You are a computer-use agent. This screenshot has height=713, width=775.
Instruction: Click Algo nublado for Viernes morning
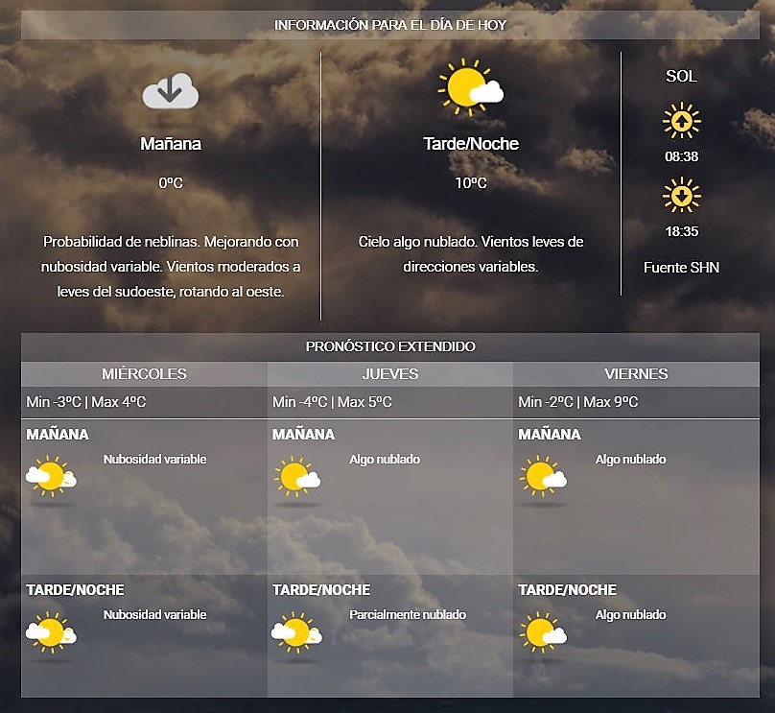(631, 460)
